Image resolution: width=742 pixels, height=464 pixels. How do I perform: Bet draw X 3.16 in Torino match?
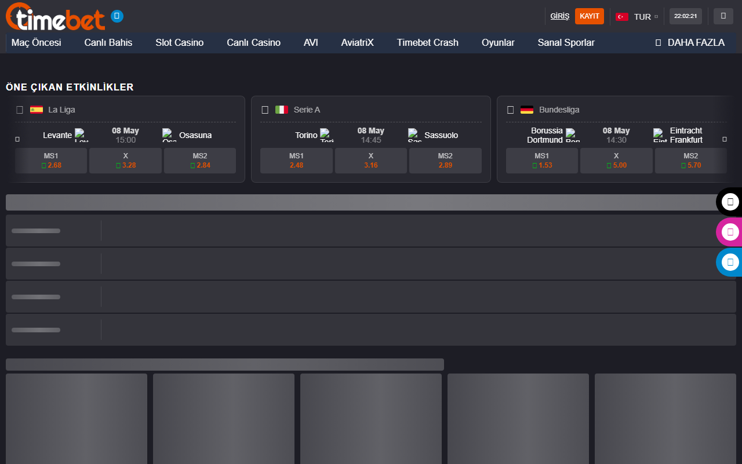click(371, 161)
